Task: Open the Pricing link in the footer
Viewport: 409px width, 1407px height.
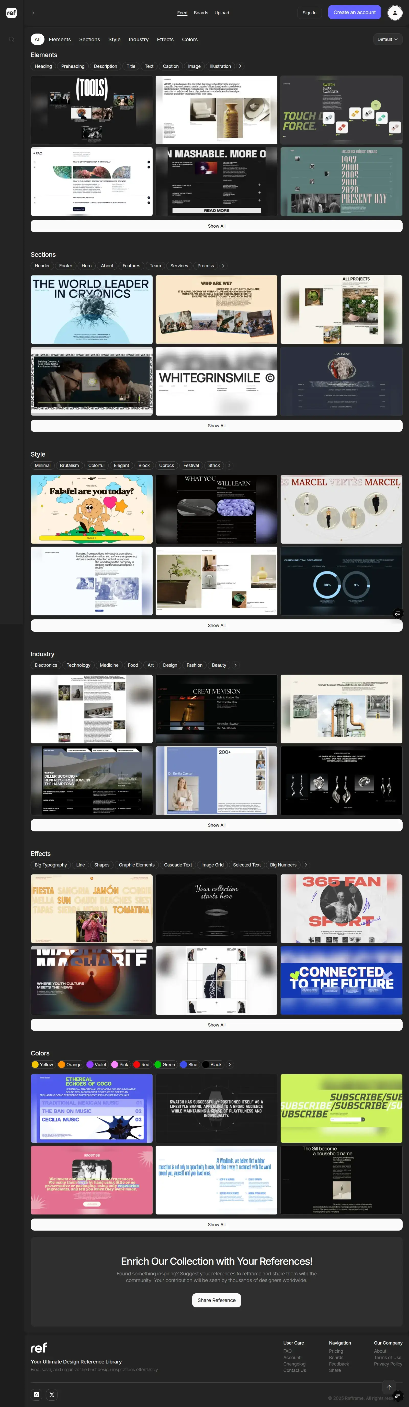Action: pos(336,1351)
